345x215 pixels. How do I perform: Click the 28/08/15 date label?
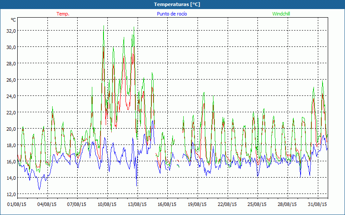click(x=287, y=205)
